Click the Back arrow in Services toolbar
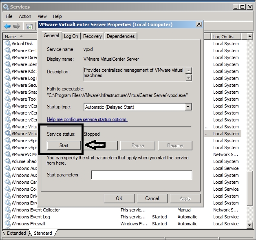 tap(7, 26)
